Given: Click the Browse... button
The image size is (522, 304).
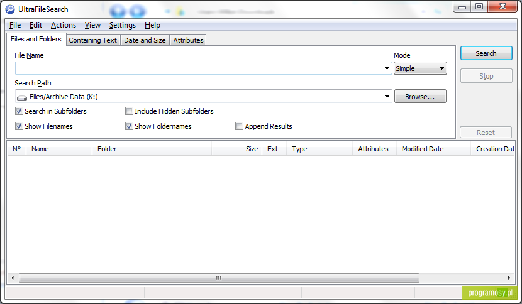Looking at the screenshot, I should coord(420,97).
